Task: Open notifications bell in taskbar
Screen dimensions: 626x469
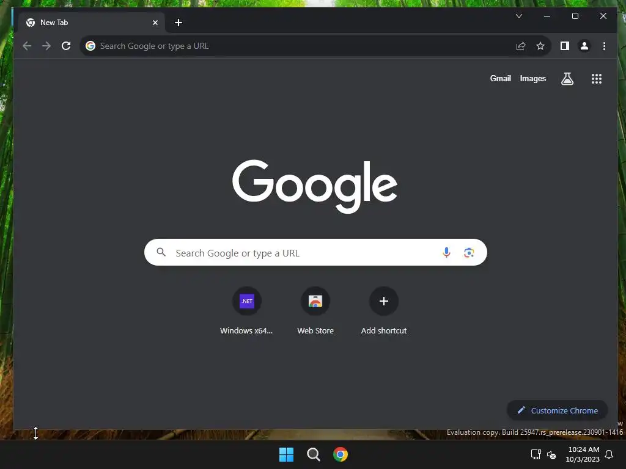Action: click(609, 454)
